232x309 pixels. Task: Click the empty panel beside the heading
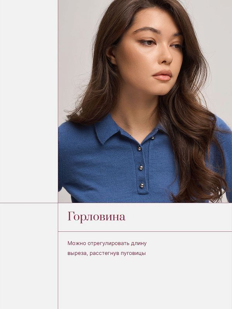point(29,256)
